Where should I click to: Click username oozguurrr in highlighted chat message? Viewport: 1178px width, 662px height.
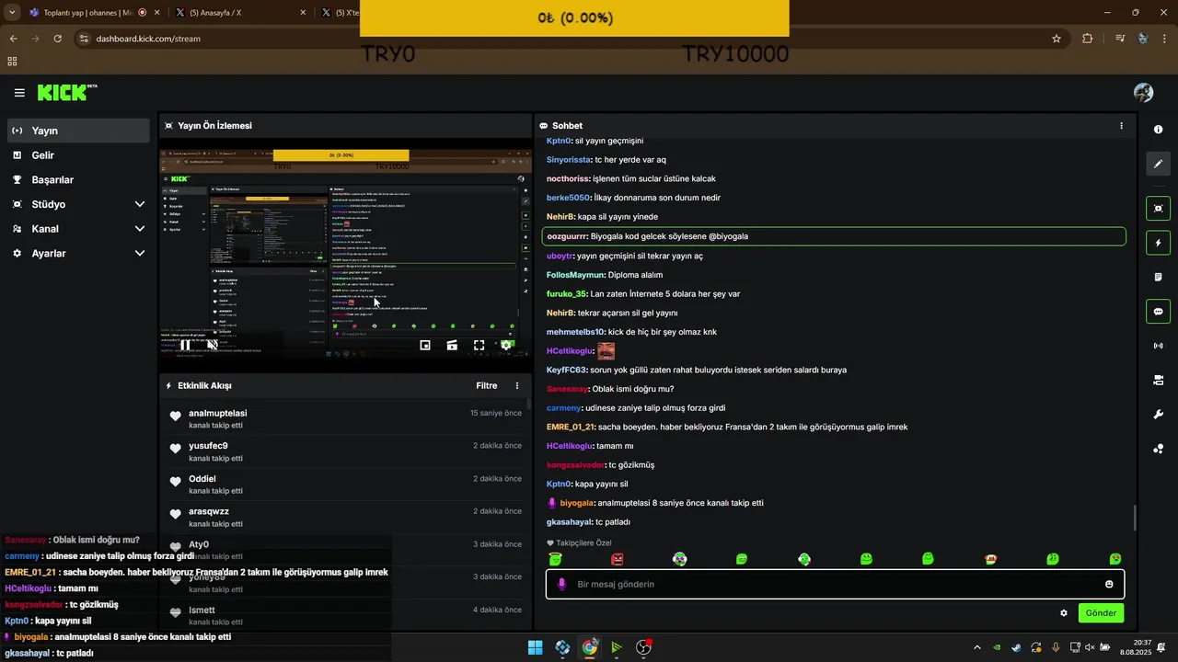[x=568, y=236]
